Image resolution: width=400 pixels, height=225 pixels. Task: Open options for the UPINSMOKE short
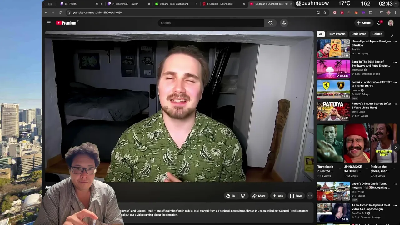click(366, 168)
